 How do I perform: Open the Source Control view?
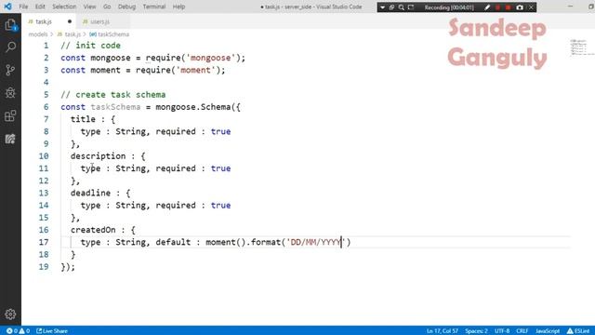pos(10,70)
